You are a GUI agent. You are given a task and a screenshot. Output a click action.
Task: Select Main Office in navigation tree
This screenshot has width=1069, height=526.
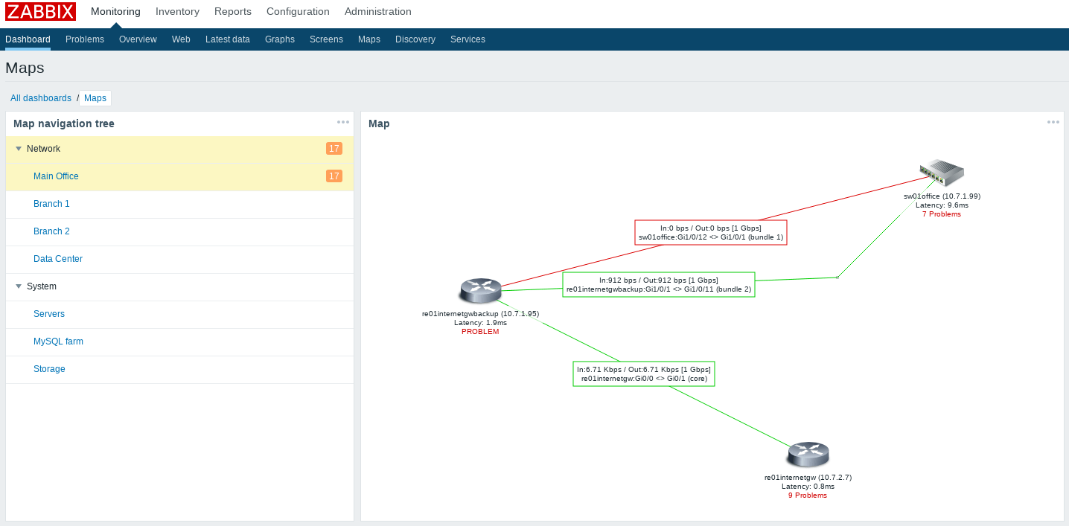(56, 176)
